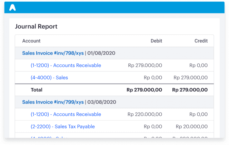Click the Credit column header
This screenshot has width=229, height=145.
(x=201, y=41)
